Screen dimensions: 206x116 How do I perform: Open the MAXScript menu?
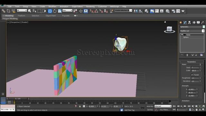115,6
